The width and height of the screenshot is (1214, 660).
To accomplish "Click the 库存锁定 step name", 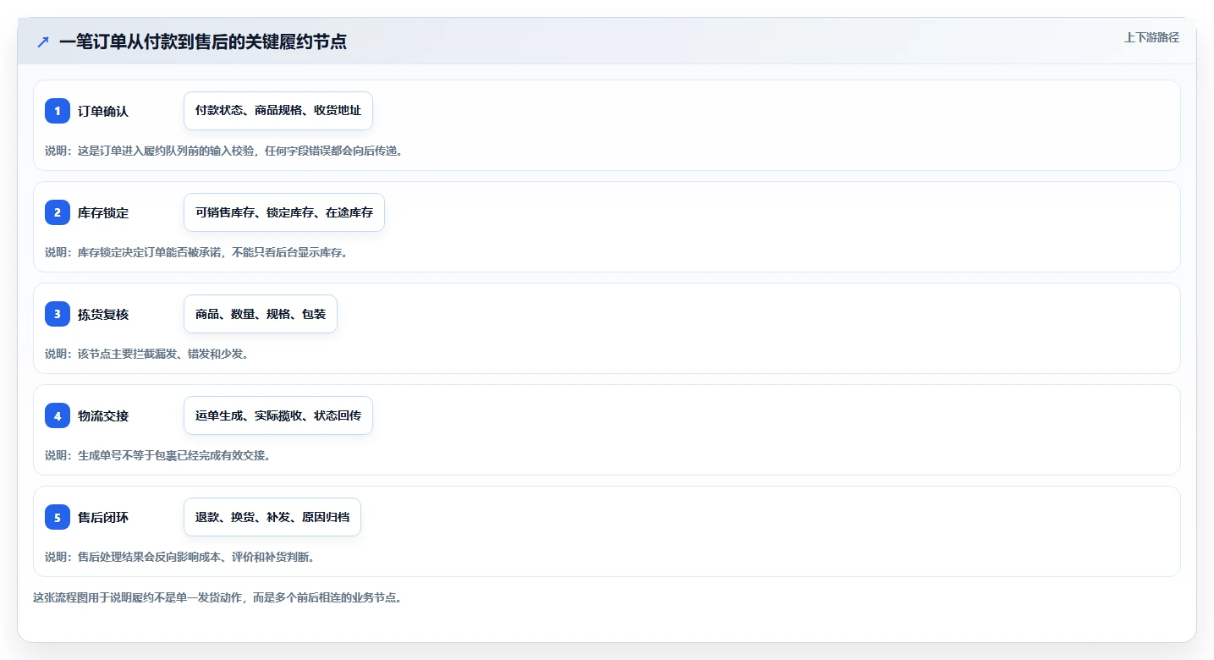I will pos(103,213).
